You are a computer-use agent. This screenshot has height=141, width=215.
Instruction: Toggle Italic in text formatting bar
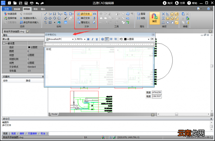[x=92, y=39]
